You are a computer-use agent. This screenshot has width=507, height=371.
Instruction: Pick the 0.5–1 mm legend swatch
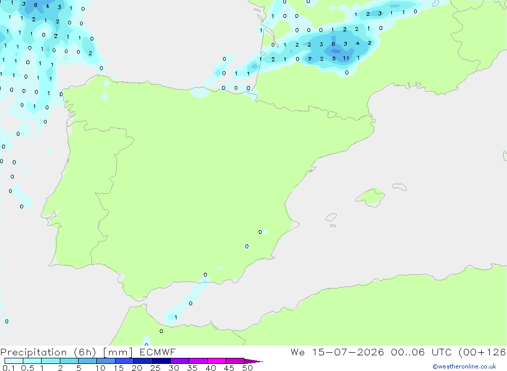pyautogui.click(x=32, y=361)
